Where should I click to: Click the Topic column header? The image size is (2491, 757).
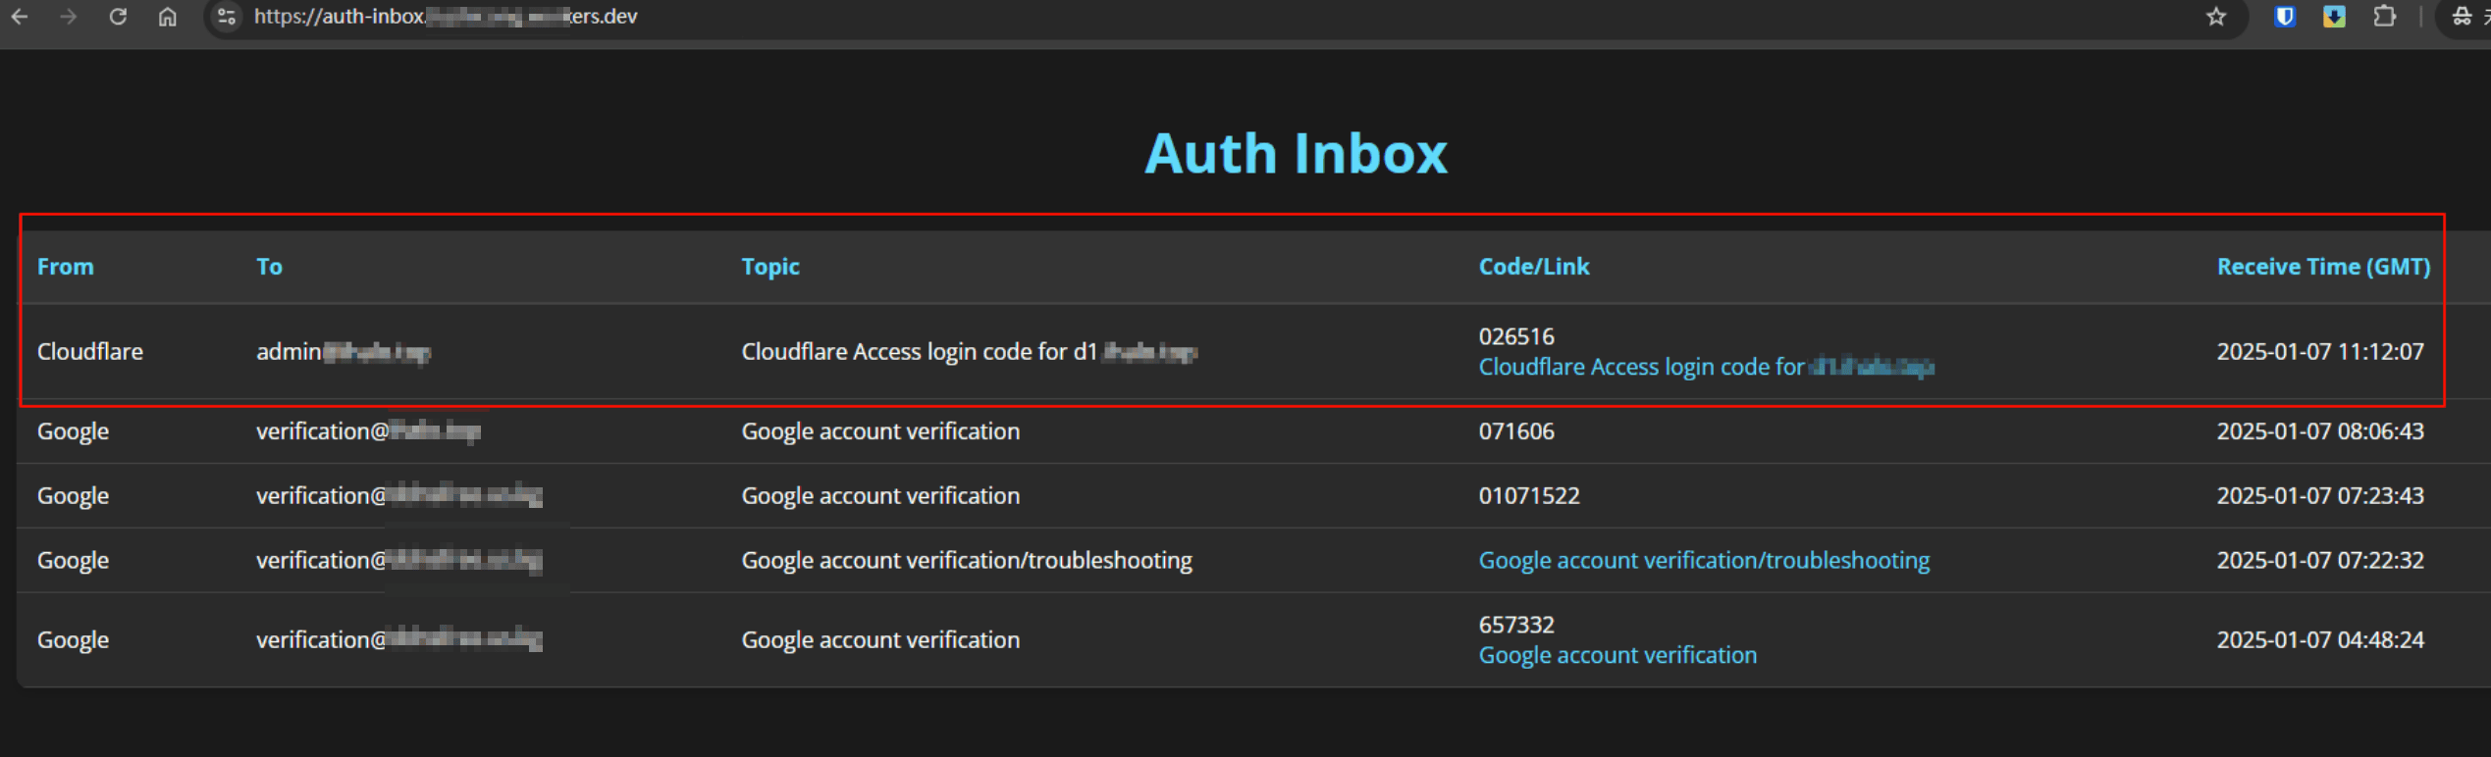[x=769, y=267]
